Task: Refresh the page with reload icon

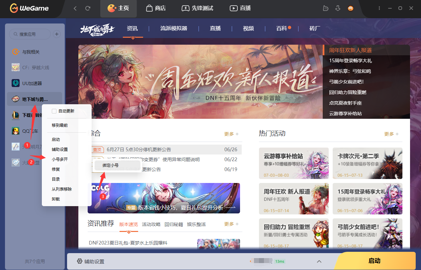Action: 88,8
